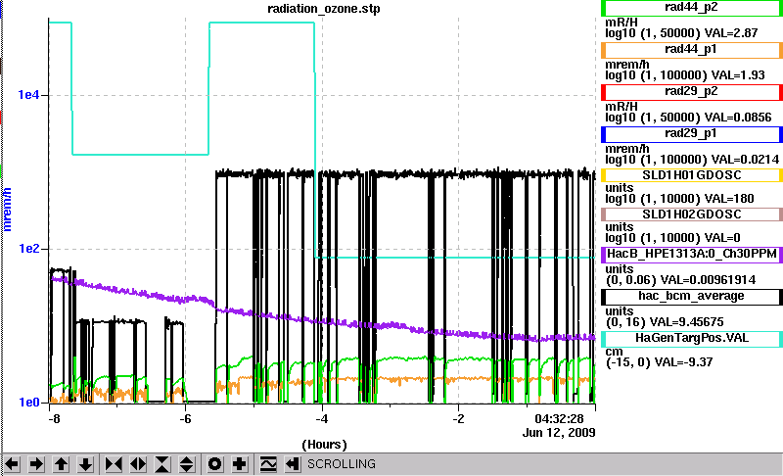The image size is (783, 476).
Task: Click the vertical zoom-out icon
Action: pyautogui.click(x=187, y=464)
